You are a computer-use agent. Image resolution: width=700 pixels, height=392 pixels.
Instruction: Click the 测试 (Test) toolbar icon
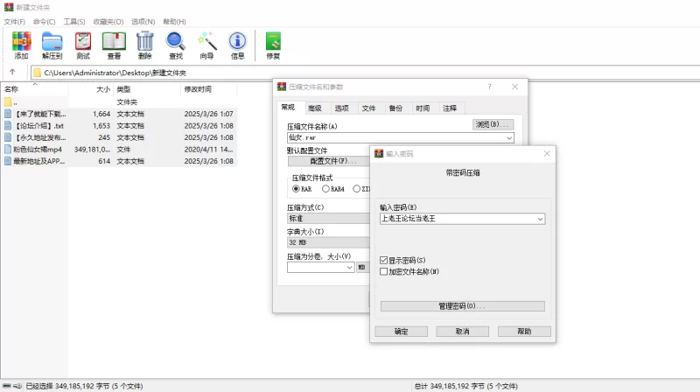(x=83, y=45)
